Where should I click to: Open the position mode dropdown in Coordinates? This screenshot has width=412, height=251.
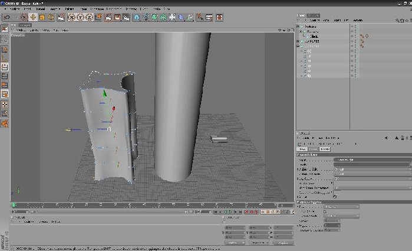click(235, 243)
